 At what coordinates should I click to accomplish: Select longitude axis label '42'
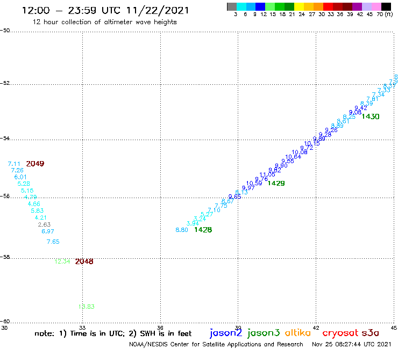pyautogui.click(x=316, y=328)
